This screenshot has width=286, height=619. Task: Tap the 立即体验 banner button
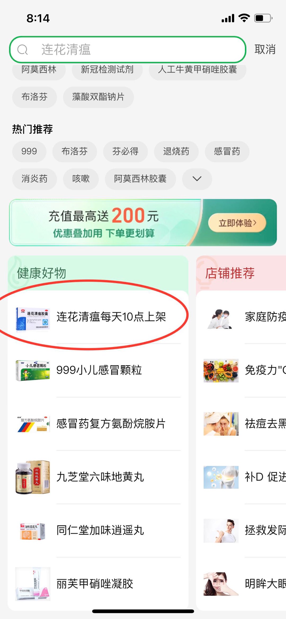coord(237,223)
